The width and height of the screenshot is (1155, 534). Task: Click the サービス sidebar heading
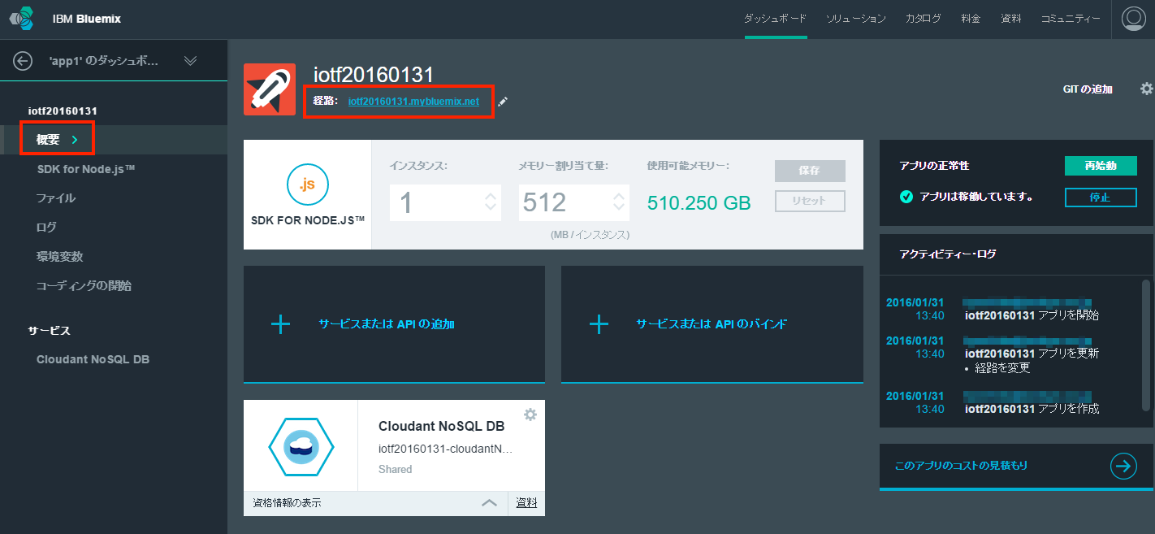click(49, 331)
